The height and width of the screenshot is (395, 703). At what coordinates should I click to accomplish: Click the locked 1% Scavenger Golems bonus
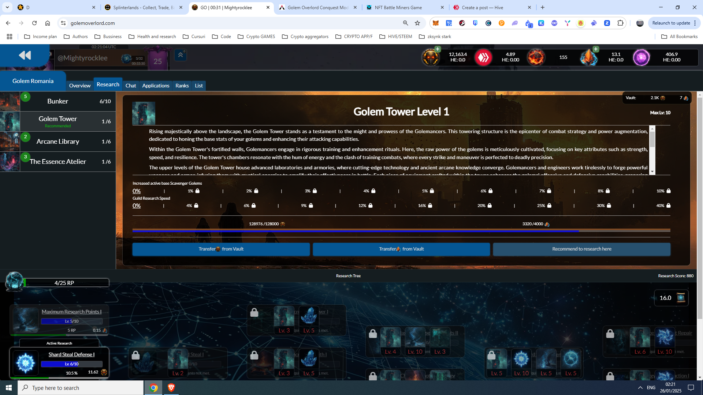[194, 191]
